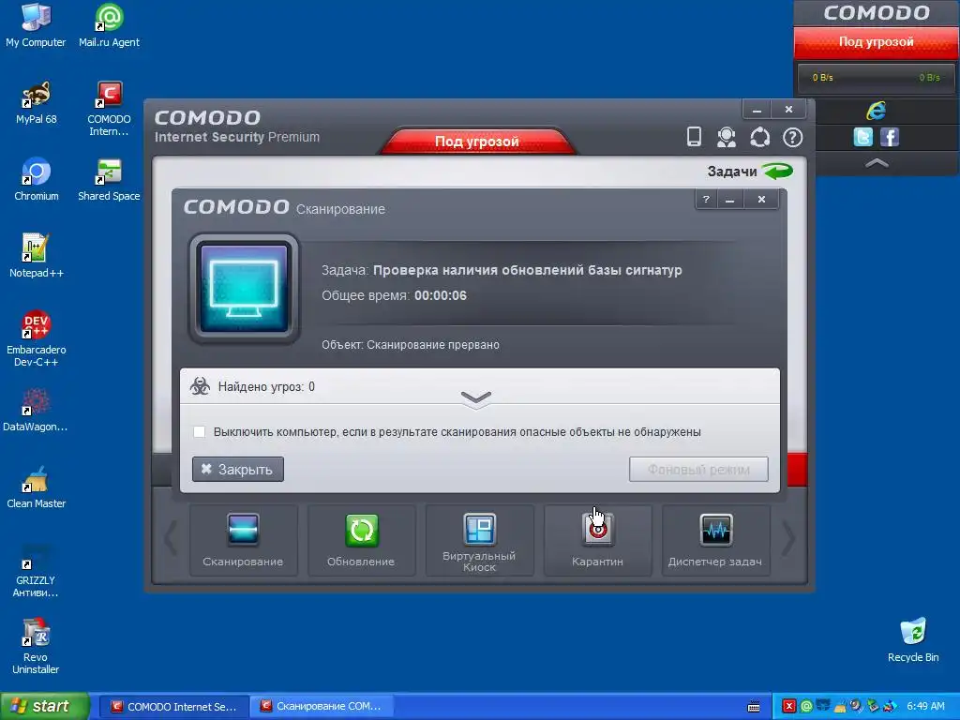960x720 pixels.
Task: Collapse the COMODO widget with up chevron
Action: point(877,163)
